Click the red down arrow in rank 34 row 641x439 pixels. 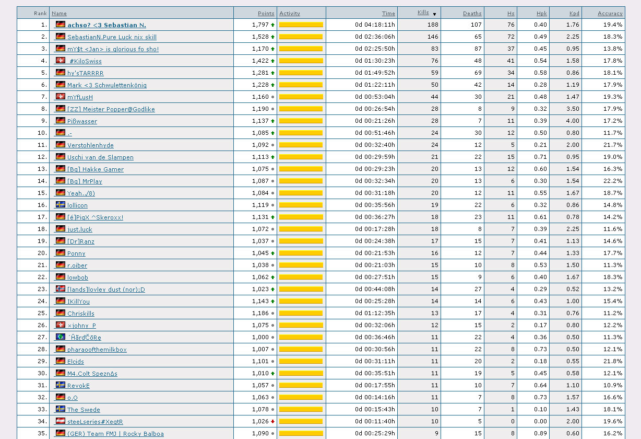[x=272, y=422]
